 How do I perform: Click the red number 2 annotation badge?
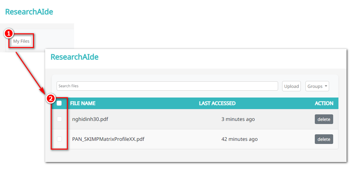click(50, 98)
